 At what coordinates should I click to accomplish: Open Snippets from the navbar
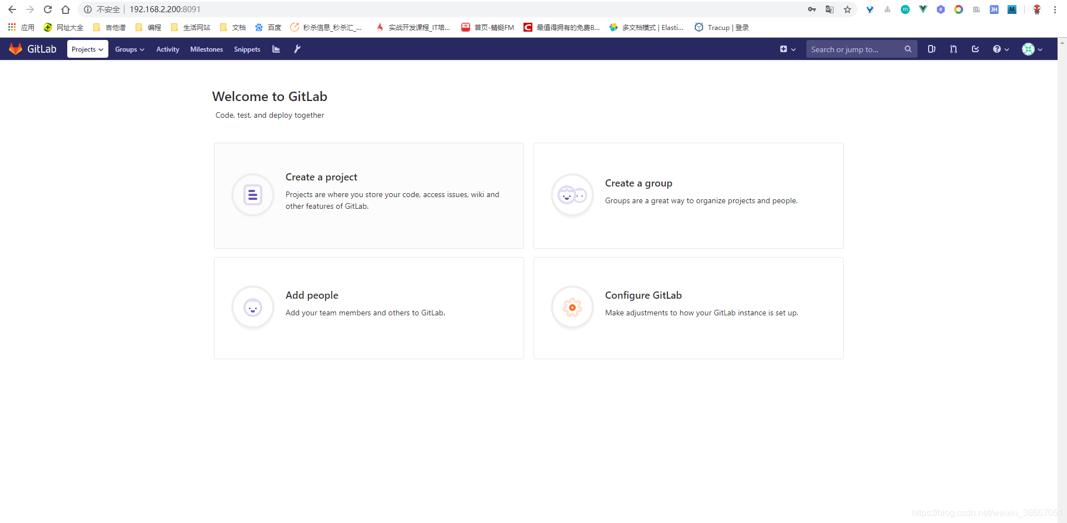tap(247, 49)
